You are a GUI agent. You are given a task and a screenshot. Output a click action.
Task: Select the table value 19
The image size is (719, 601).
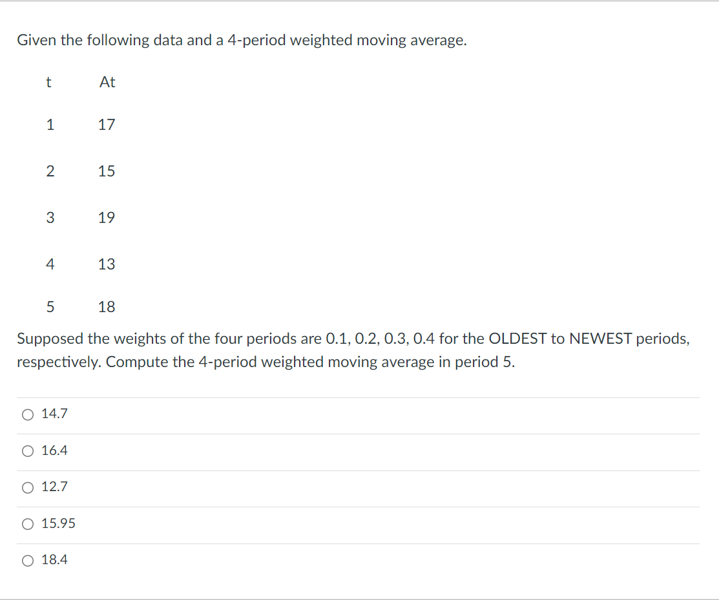pyautogui.click(x=107, y=218)
